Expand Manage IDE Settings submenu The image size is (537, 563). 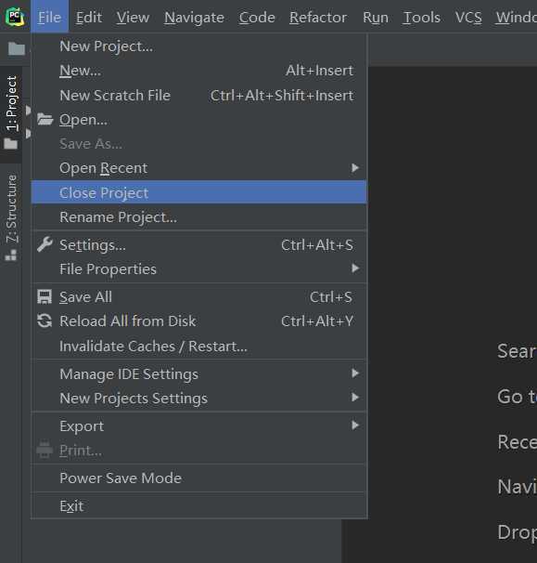pos(199,373)
